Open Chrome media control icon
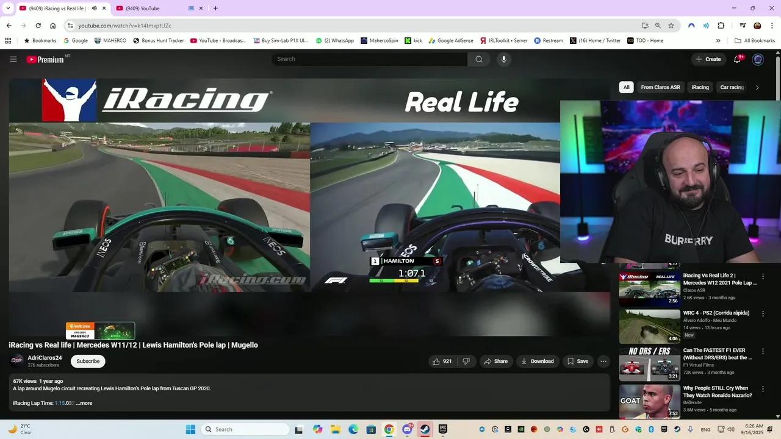Screen dimensions: 781x439 [x=743, y=26]
